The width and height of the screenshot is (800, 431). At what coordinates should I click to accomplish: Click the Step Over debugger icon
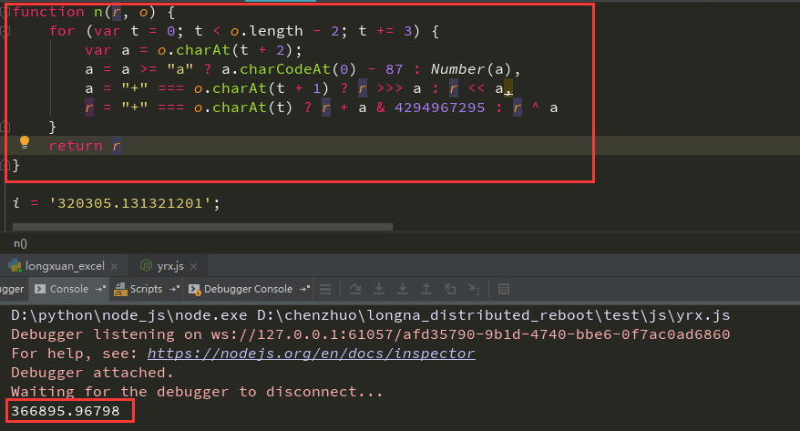[357, 290]
